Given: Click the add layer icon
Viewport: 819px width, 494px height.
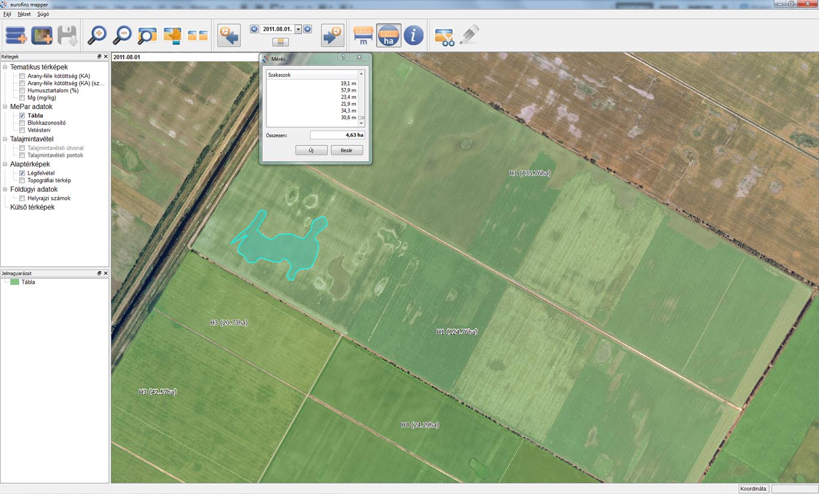Looking at the screenshot, I should click(x=16, y=36).
